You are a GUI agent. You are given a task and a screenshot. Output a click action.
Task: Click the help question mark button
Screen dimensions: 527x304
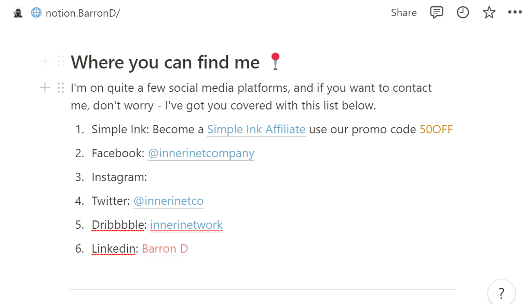[501, 293]
